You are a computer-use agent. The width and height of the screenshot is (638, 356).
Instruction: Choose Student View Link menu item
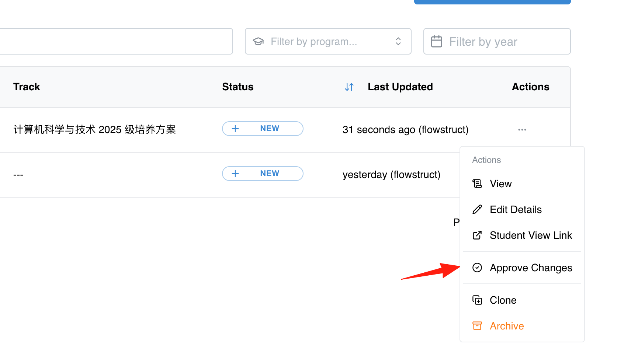tap(522, 235)
